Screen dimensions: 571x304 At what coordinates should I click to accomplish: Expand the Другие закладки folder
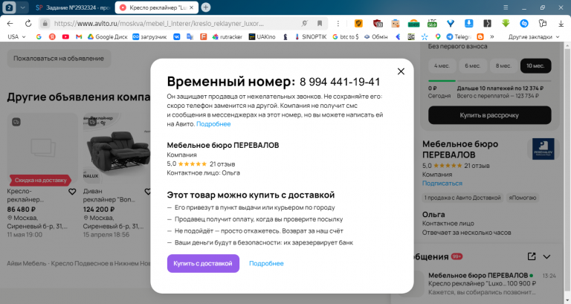(534, 36)
